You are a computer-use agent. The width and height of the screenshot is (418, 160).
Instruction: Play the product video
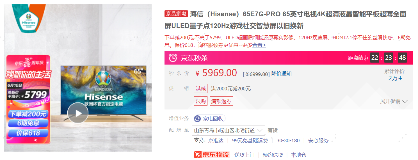pyautogui.click(x=78, y=113)
